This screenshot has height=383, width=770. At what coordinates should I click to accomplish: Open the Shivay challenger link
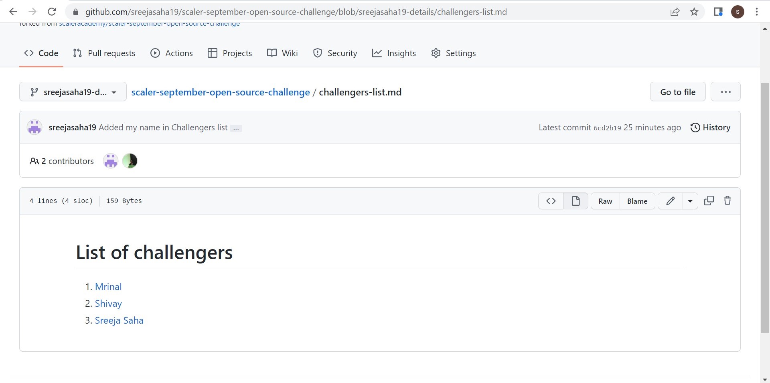(x=108, y=304)
